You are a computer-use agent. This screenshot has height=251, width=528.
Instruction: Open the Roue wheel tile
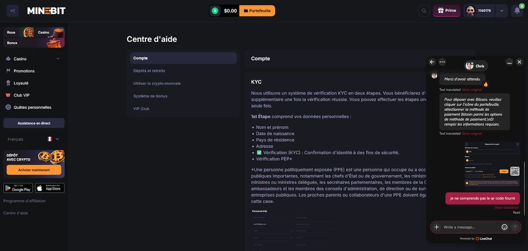(x=18, y=32)
